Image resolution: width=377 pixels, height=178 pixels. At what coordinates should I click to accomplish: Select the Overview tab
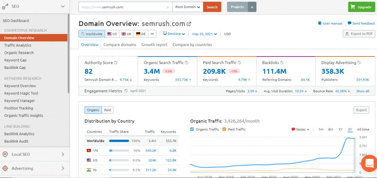tap(90, 45)
